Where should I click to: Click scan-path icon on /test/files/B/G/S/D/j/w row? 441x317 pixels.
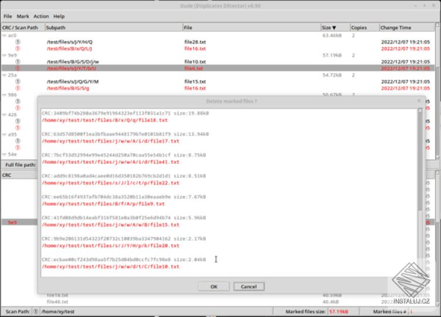point(18,62)
